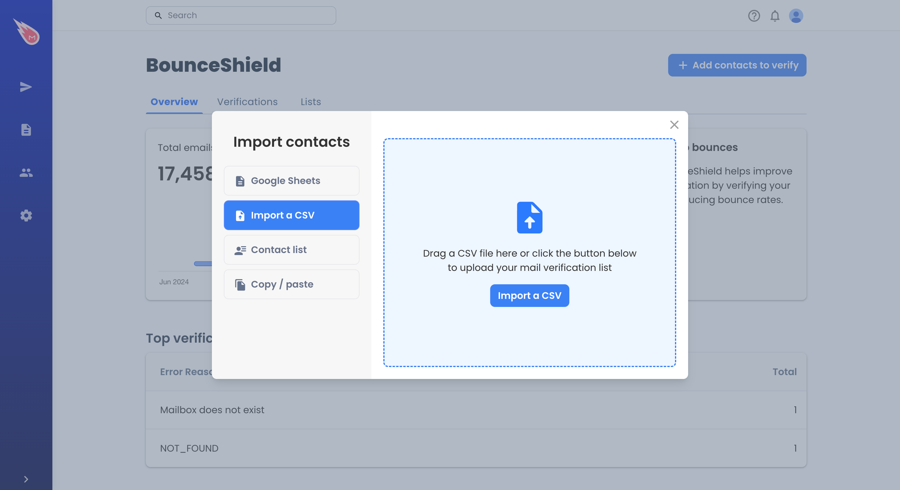The image size is (900, 490).
Task: Open the settings gear sidebar icon
Action: (x=26, y=216)
